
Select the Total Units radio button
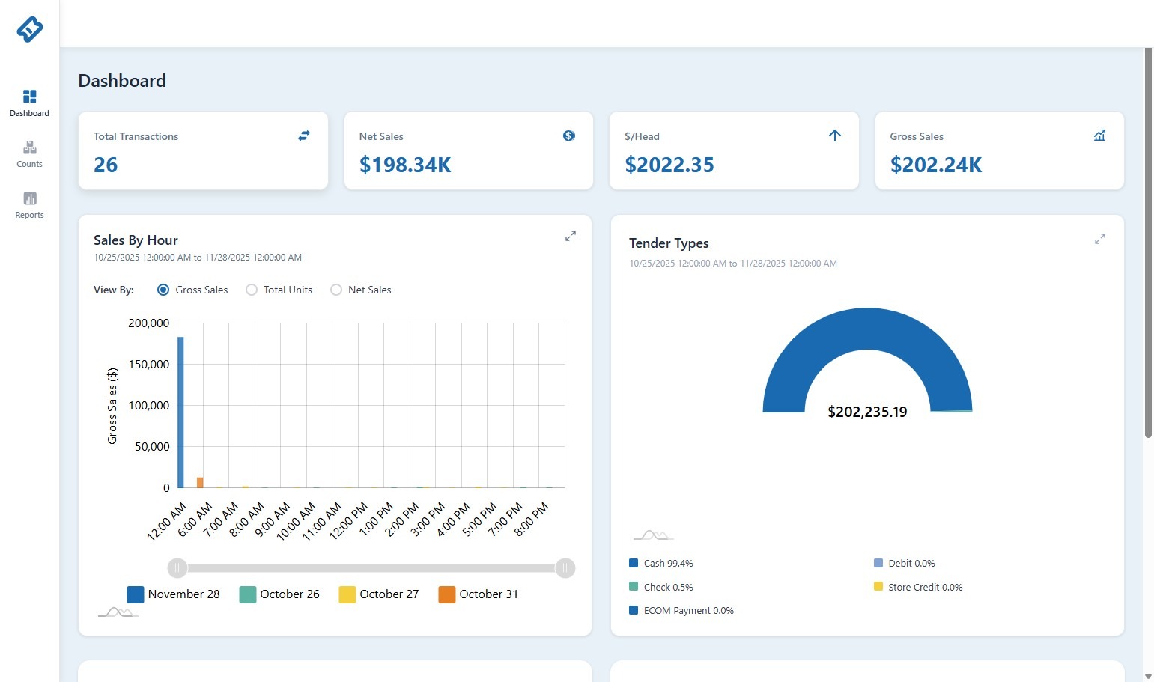pos(252,290)
